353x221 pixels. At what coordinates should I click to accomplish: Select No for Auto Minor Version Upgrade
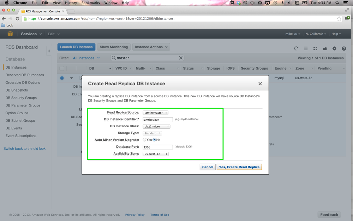click(154, 140)
